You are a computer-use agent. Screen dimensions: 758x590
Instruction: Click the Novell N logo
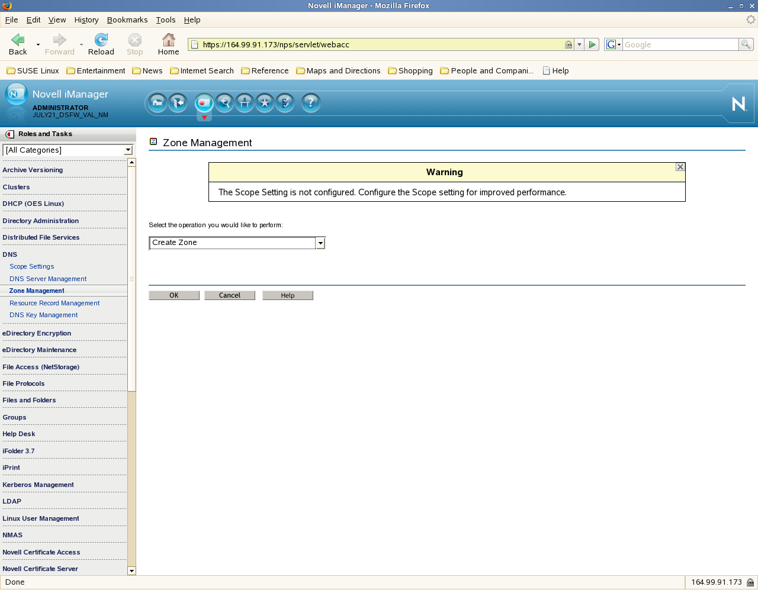coord(739,104)
